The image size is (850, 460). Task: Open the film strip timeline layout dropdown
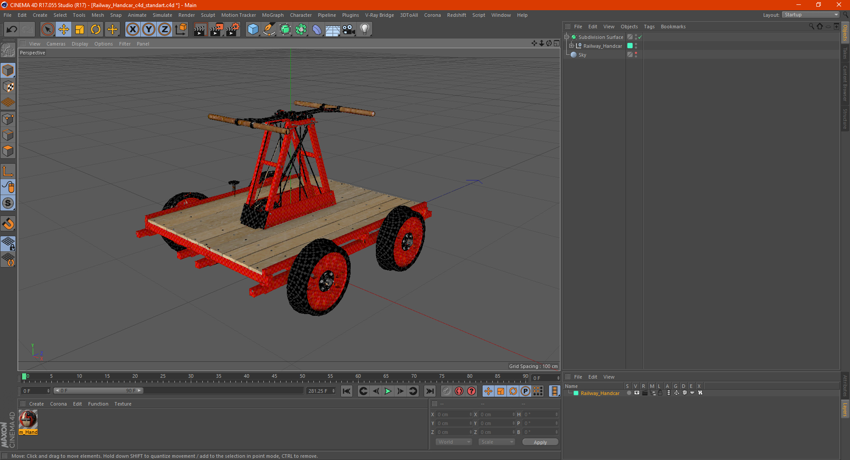point(554,391)
